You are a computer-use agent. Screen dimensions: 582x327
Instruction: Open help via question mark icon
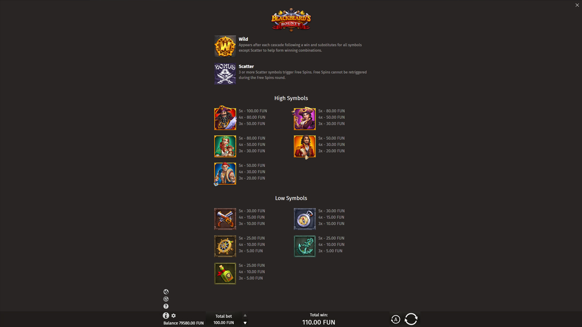(x=166, y=306)
